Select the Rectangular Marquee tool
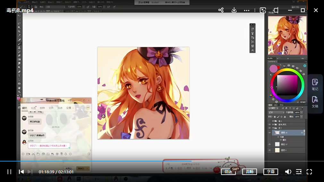The width and height of the screenshot is (324, 182). (19, 20)
